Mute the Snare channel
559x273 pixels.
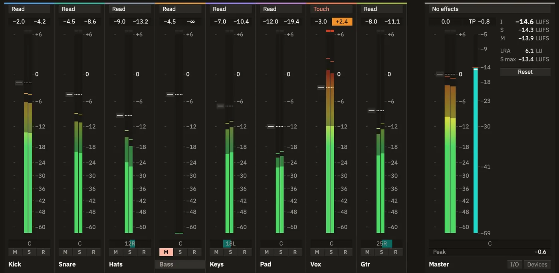click(65, 252)
